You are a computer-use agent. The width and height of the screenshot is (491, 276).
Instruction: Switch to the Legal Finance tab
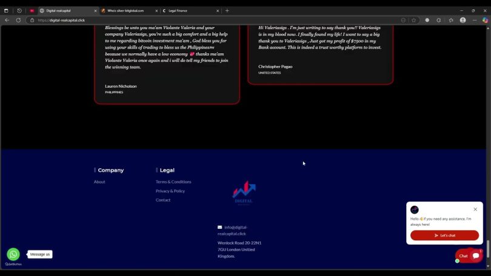190,11
